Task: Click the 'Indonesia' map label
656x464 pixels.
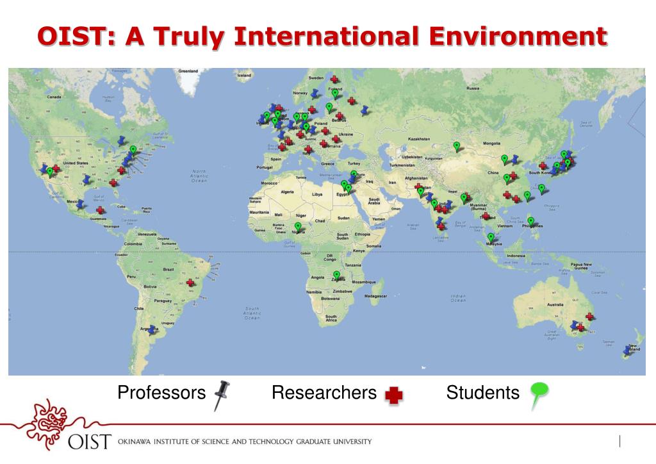Action: (516, 256)
